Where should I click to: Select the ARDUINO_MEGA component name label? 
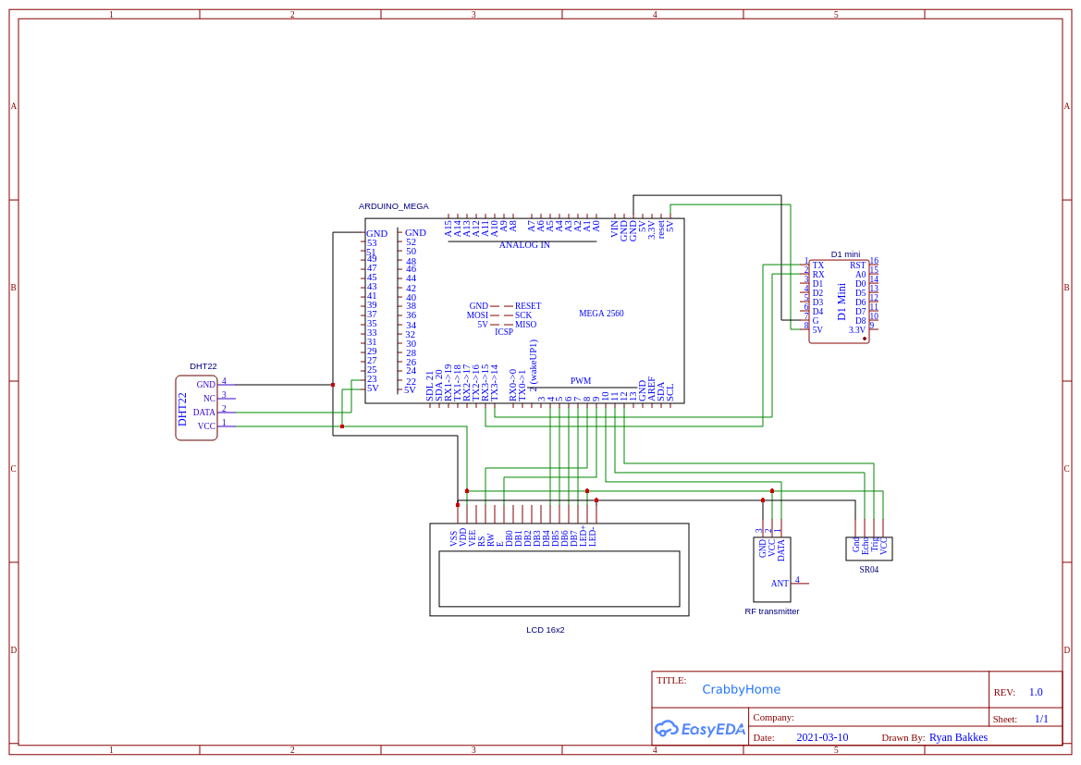tap(394, 206)
